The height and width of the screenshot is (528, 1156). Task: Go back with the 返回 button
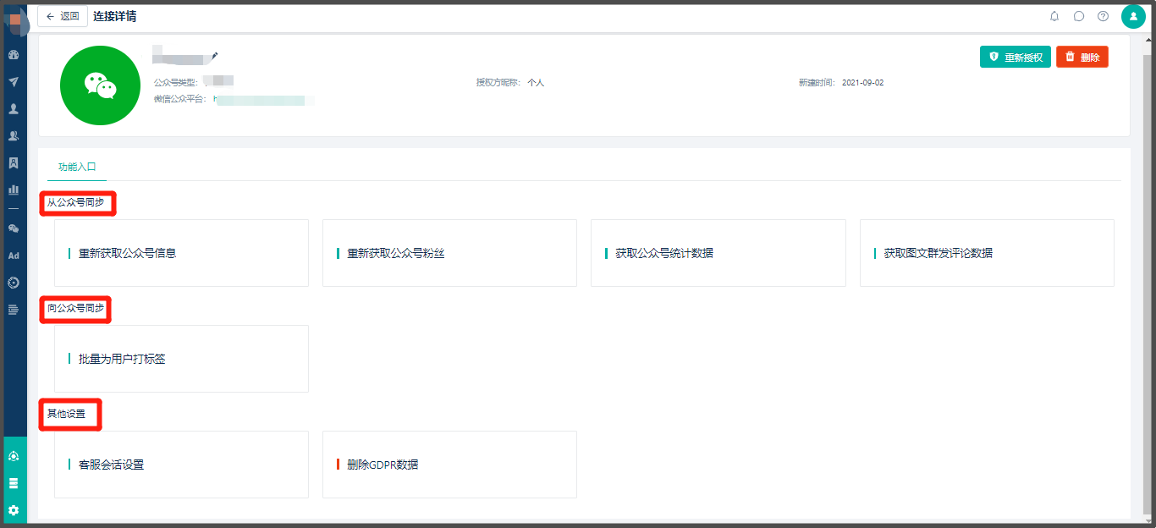click(x=63, y=16)
